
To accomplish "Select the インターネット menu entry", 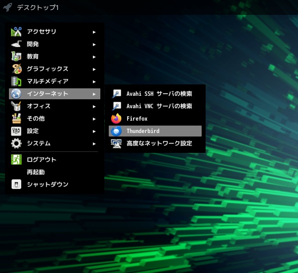I will [x=55, y=94].
